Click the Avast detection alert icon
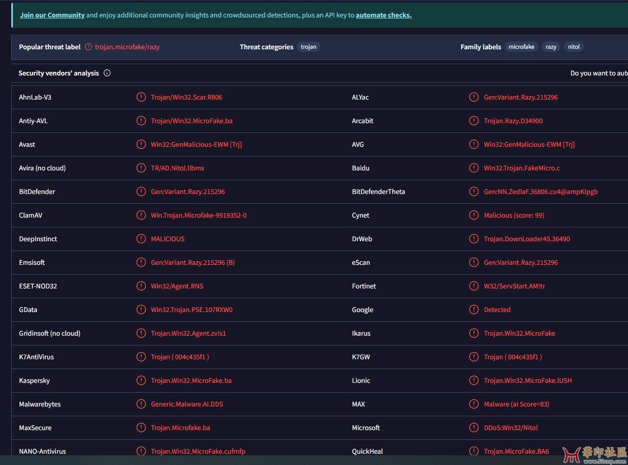The width and height of the screenshot is (628, 465). [x=141, y=144]
